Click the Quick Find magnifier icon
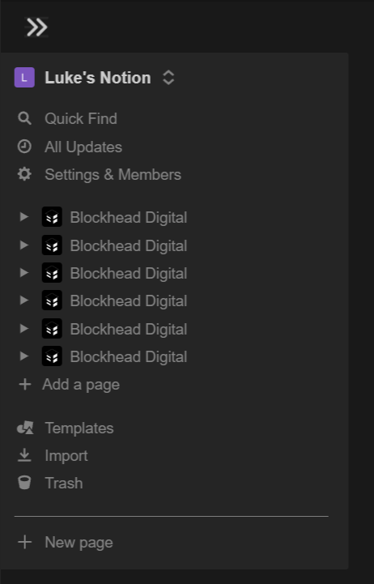This screenshot has width=374, height=584. [24, 118]
